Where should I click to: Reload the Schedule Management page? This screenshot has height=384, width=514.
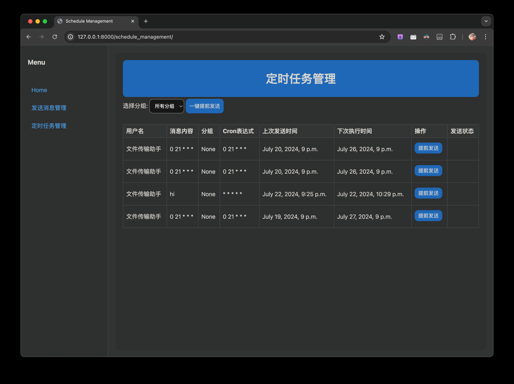click(x=55, y=37)
